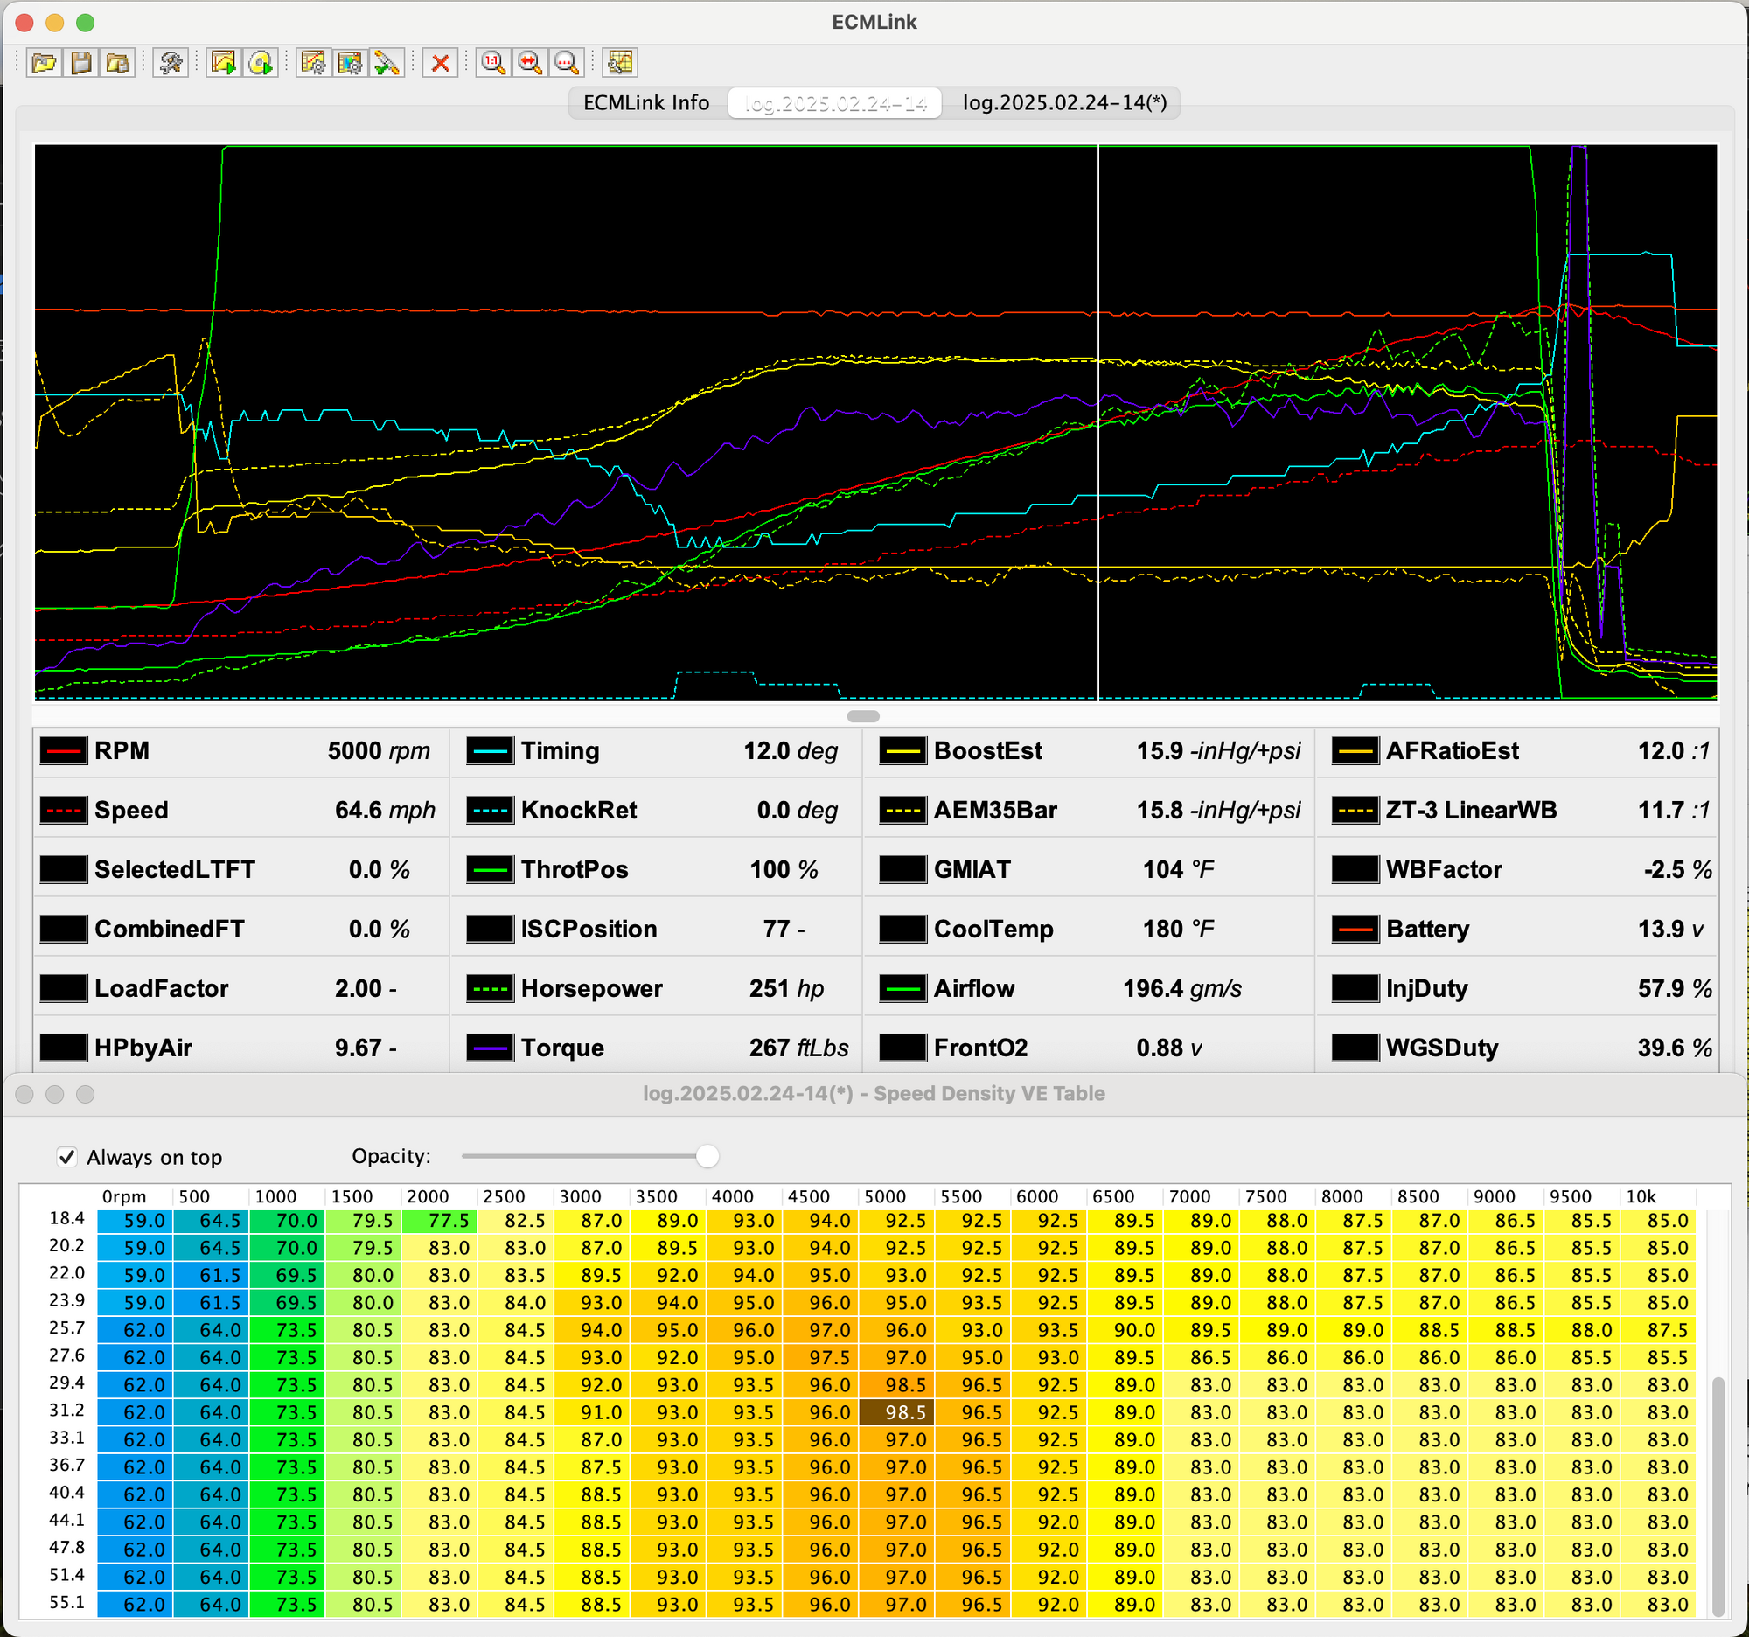
Task: Click the 90.0 cell in row 25.7
Action: 1125,1330
